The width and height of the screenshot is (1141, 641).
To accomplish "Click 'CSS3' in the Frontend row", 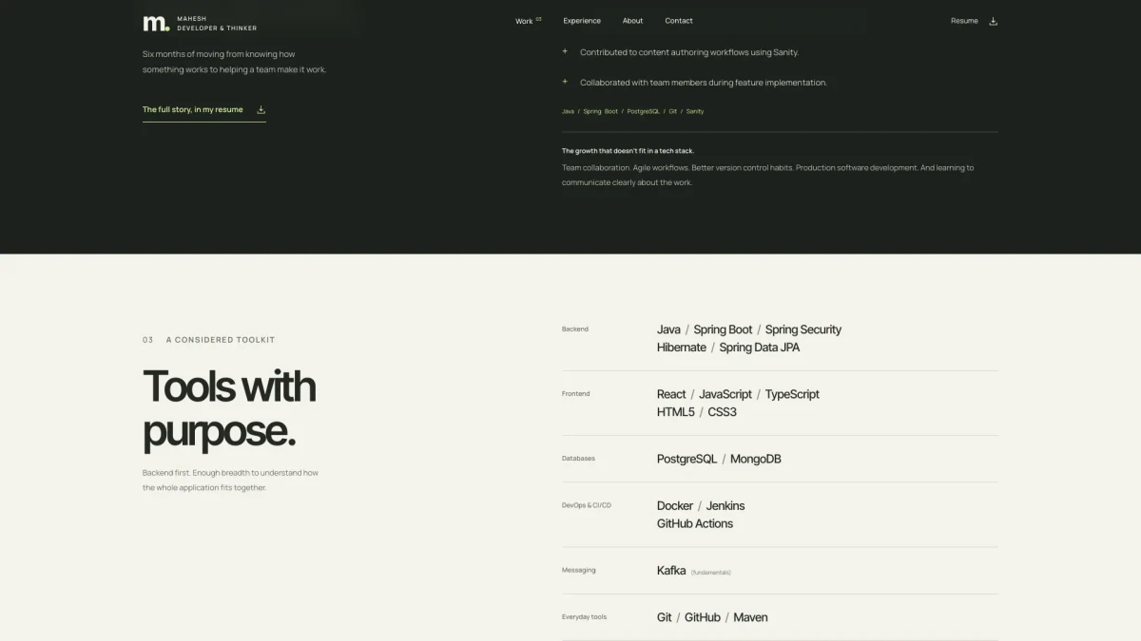I will (x=723, y=412).
